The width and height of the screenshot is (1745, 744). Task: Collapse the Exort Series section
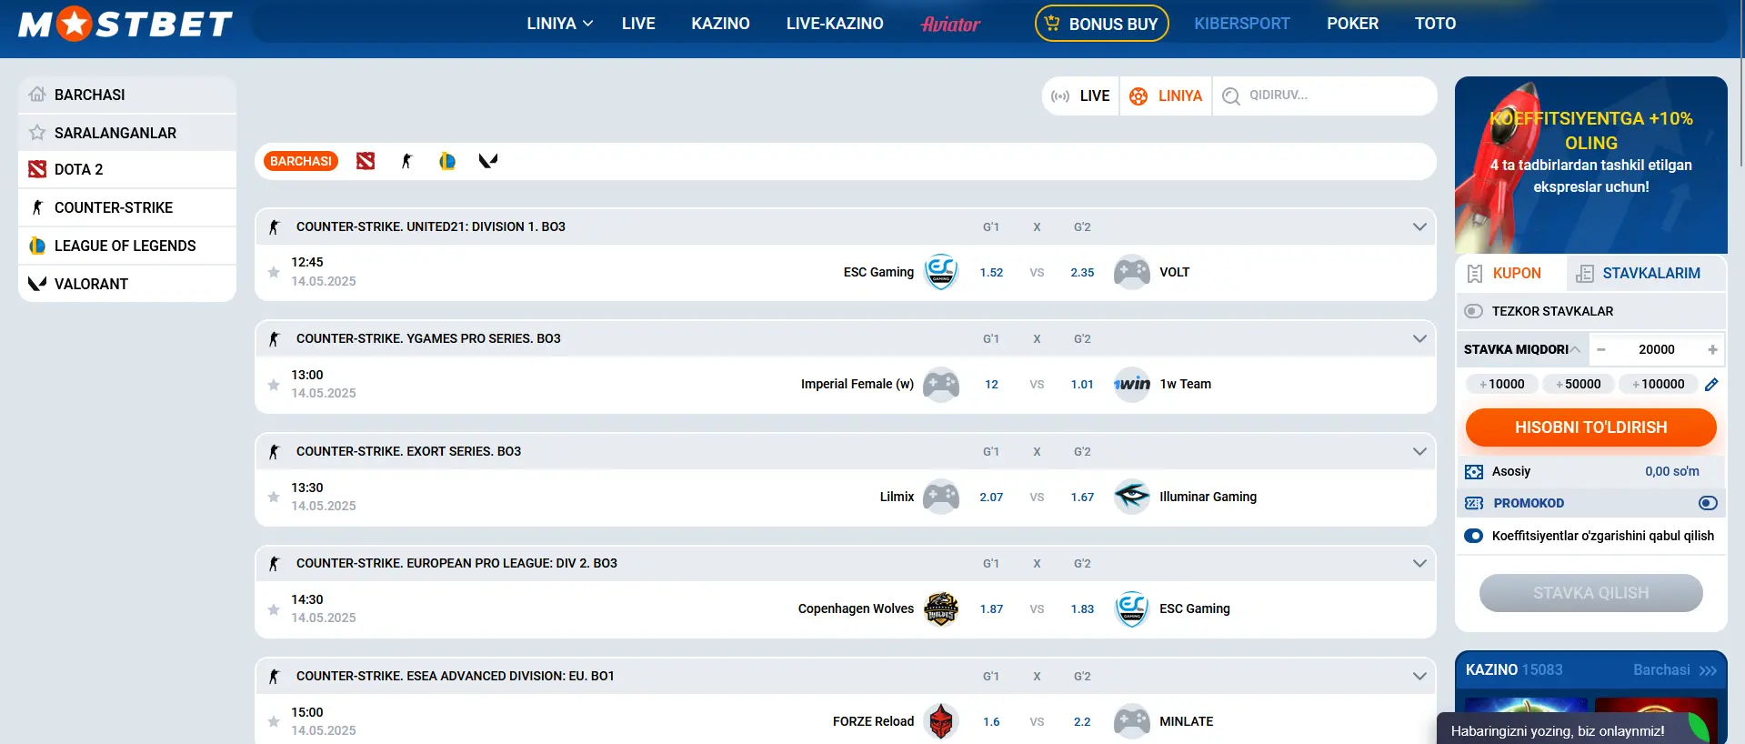coord(1419,451)
